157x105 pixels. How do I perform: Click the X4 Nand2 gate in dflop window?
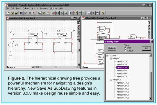(102, 29)
